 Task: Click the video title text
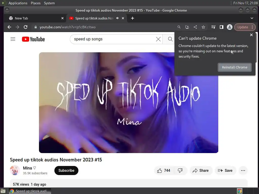click(56, 160)
